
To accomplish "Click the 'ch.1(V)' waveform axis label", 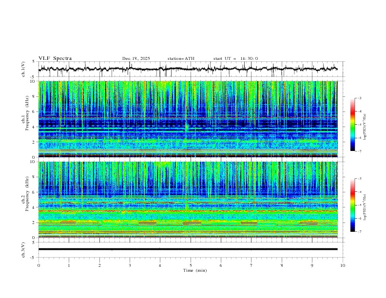I will pyautogui.click(x=24, y=69).
